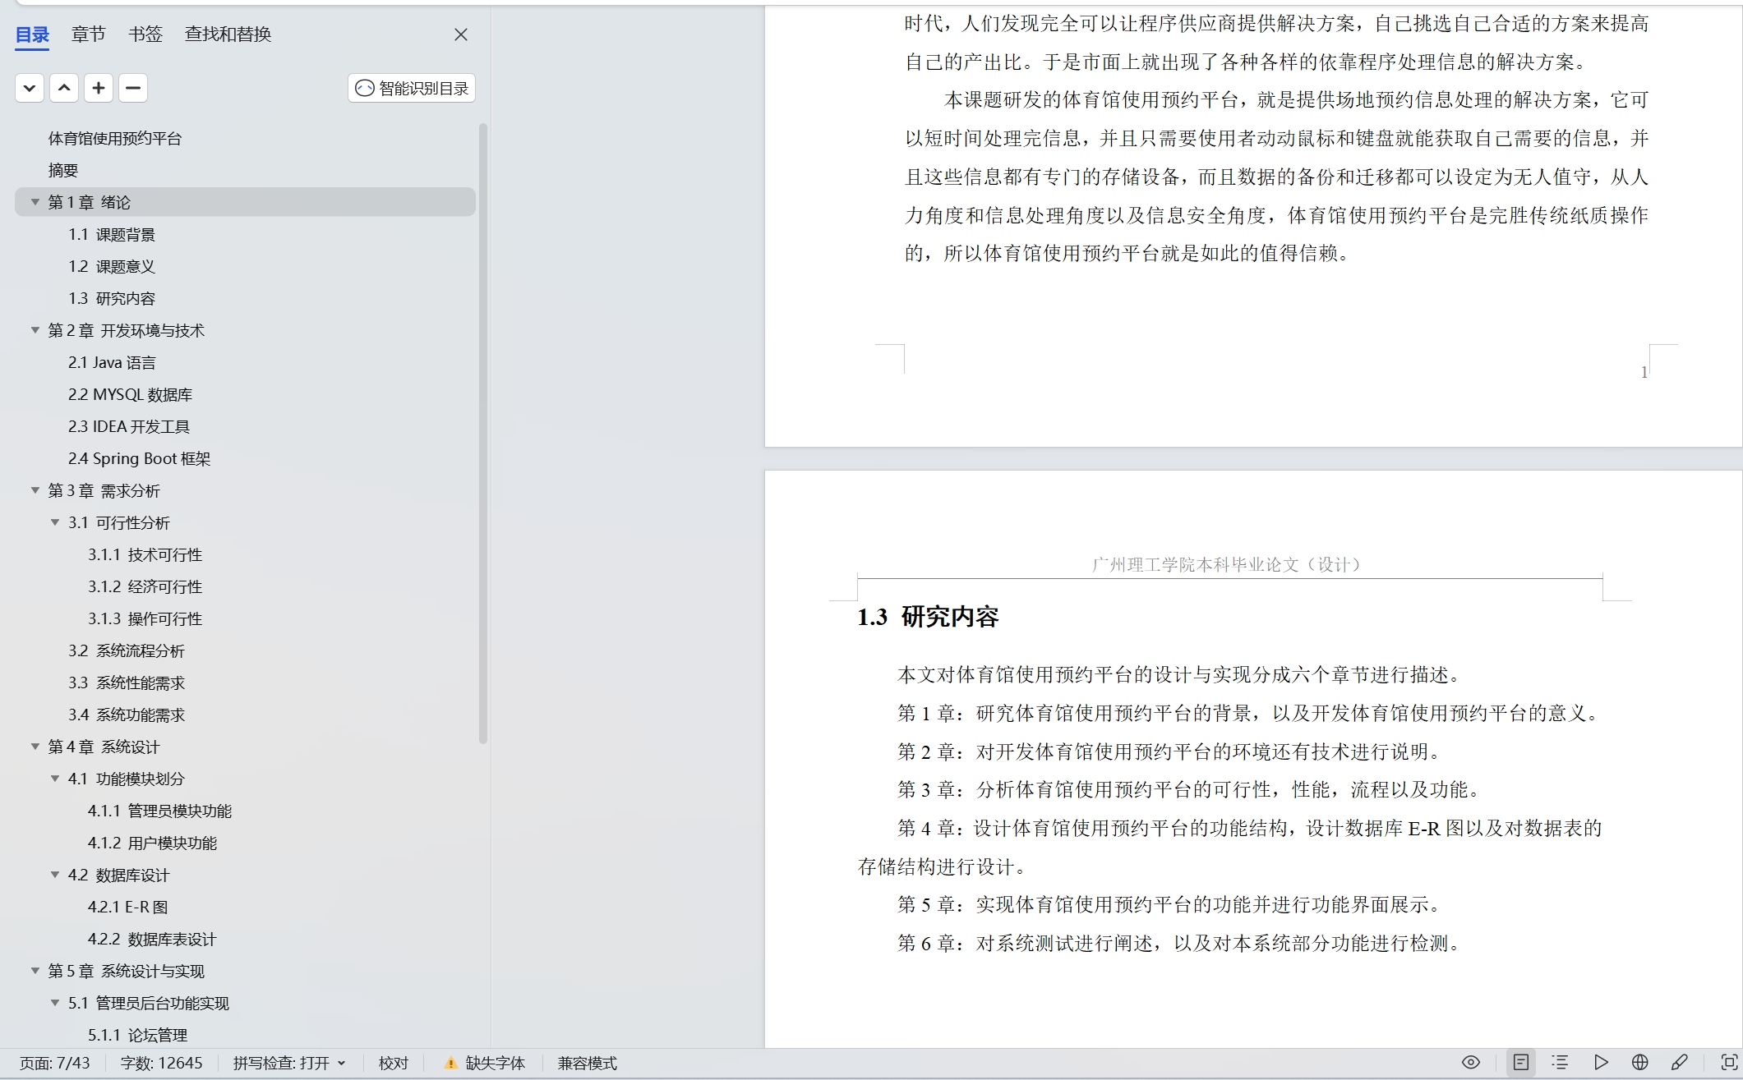
Task: Click the plus (promote level) icon
Action: coord(99,88)
